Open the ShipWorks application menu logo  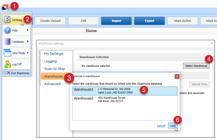(x=5, y=7)
